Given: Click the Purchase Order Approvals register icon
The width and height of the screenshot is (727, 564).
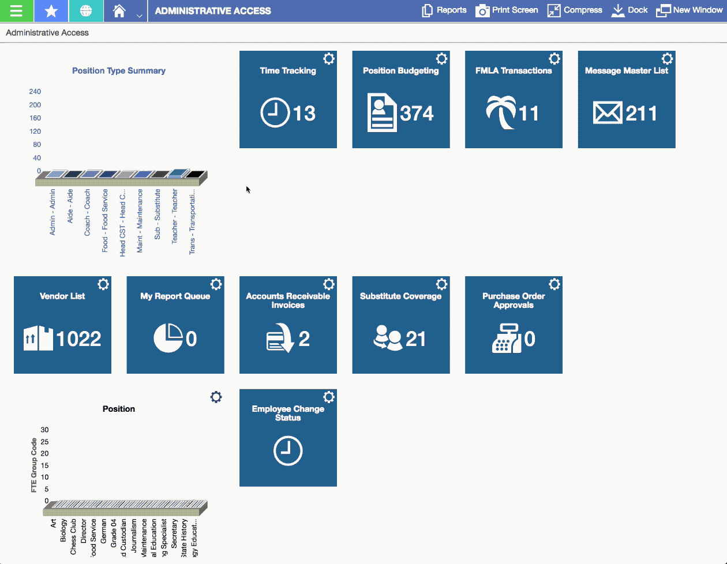Looking at the screenshot, I should 507,338.
